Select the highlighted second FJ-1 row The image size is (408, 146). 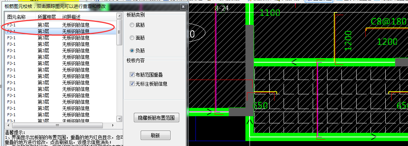(61, 31)
